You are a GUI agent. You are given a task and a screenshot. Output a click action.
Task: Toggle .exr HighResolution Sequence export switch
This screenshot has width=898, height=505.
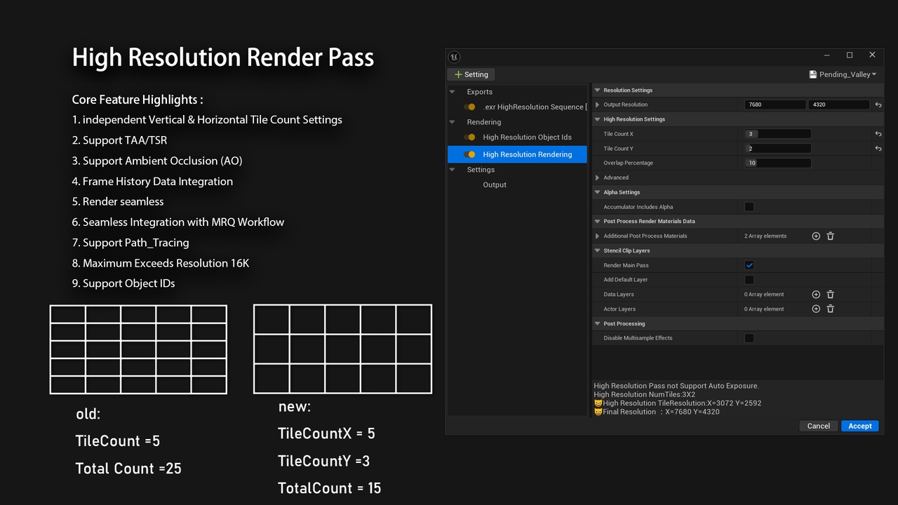click(470, 107)
